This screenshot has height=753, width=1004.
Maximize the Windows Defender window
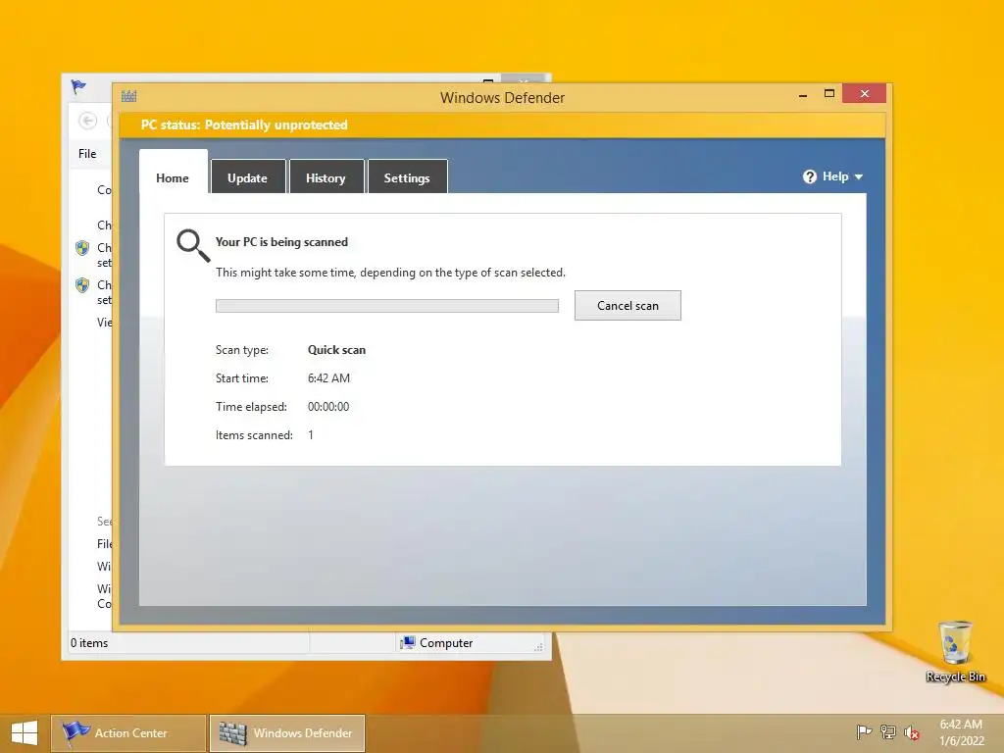click(829, 93)
